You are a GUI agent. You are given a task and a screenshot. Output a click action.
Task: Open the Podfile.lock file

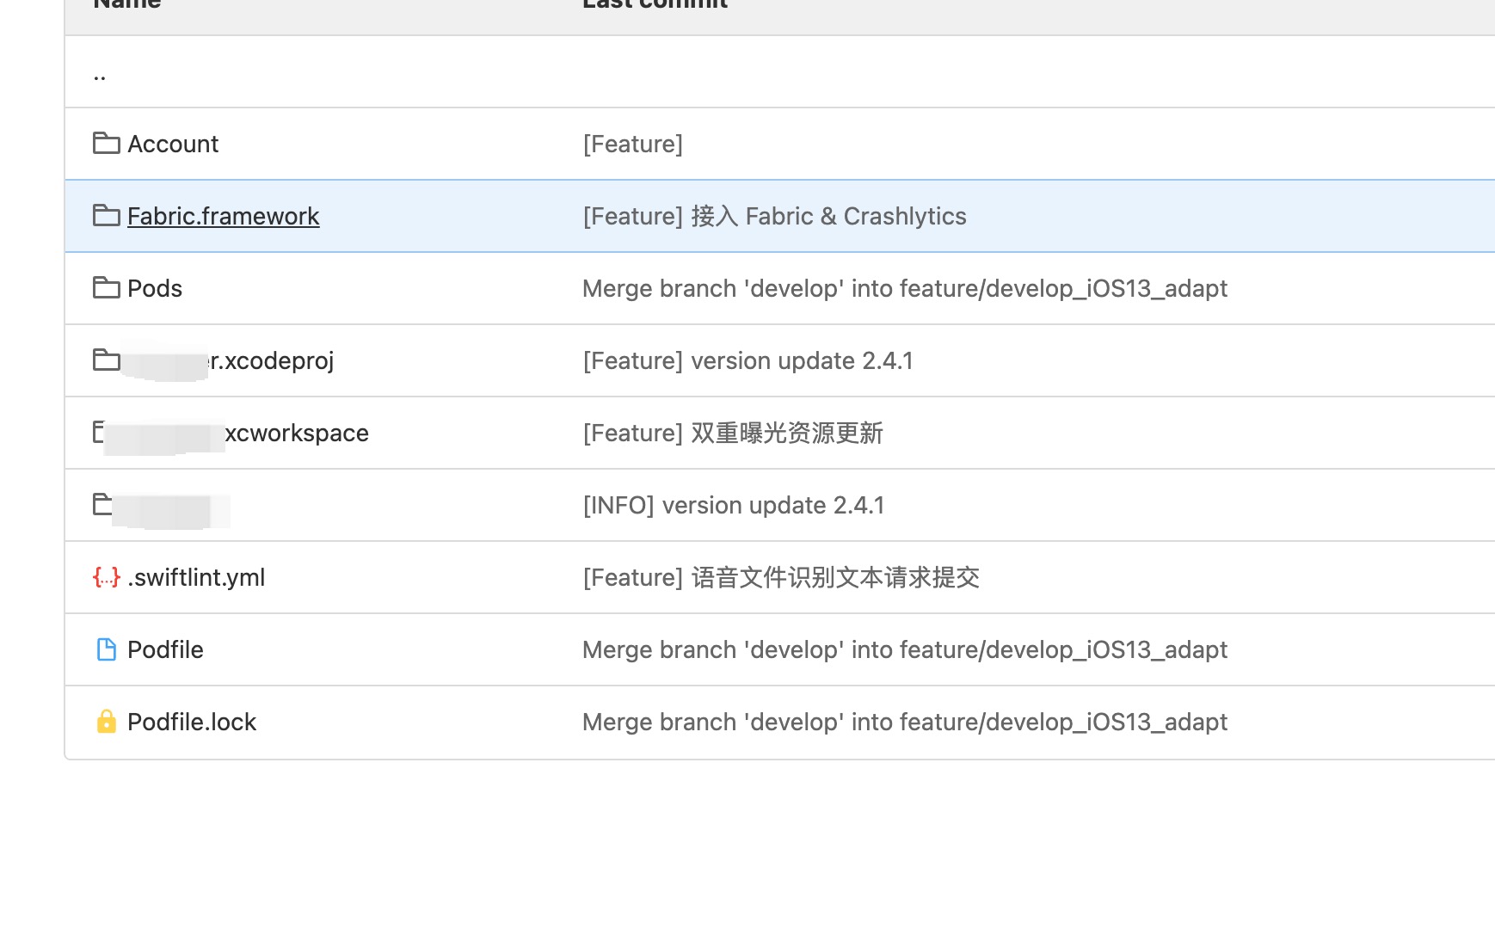pos(192,722)
